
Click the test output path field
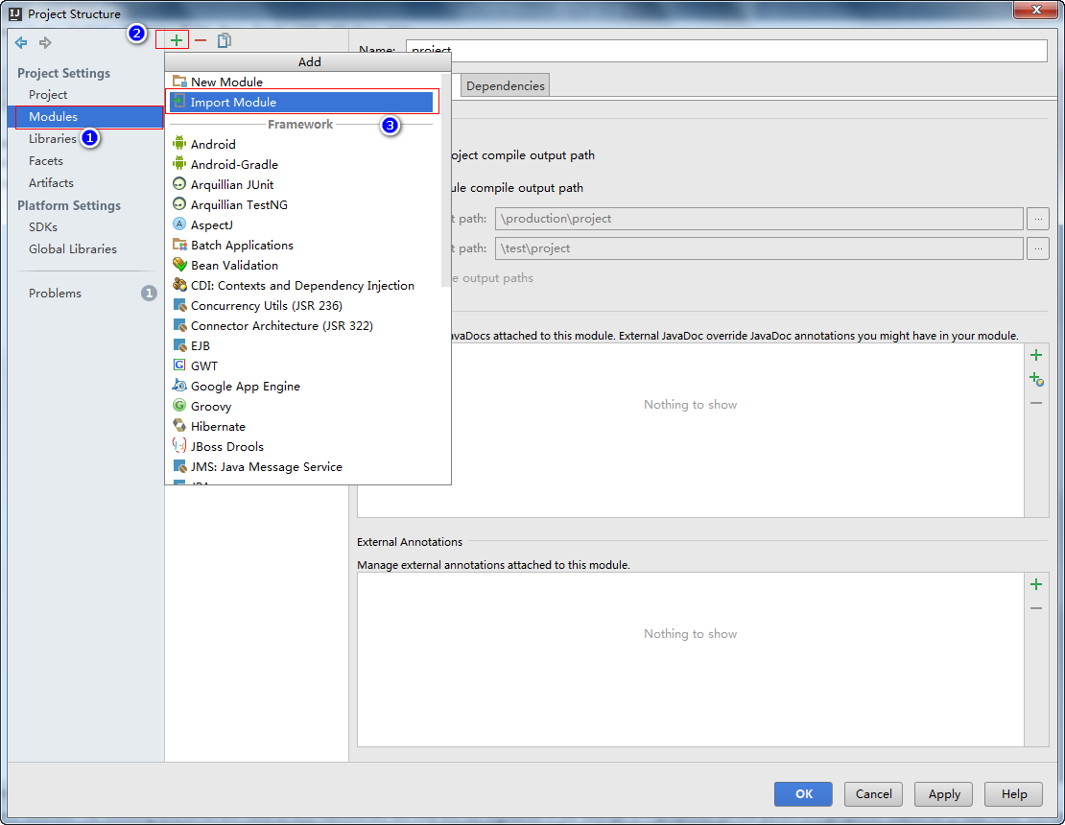(x=759, y=248)
